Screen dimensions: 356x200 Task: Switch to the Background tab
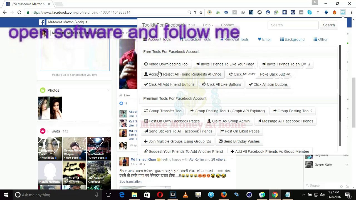pyautogui.click(x=292, y=39)
